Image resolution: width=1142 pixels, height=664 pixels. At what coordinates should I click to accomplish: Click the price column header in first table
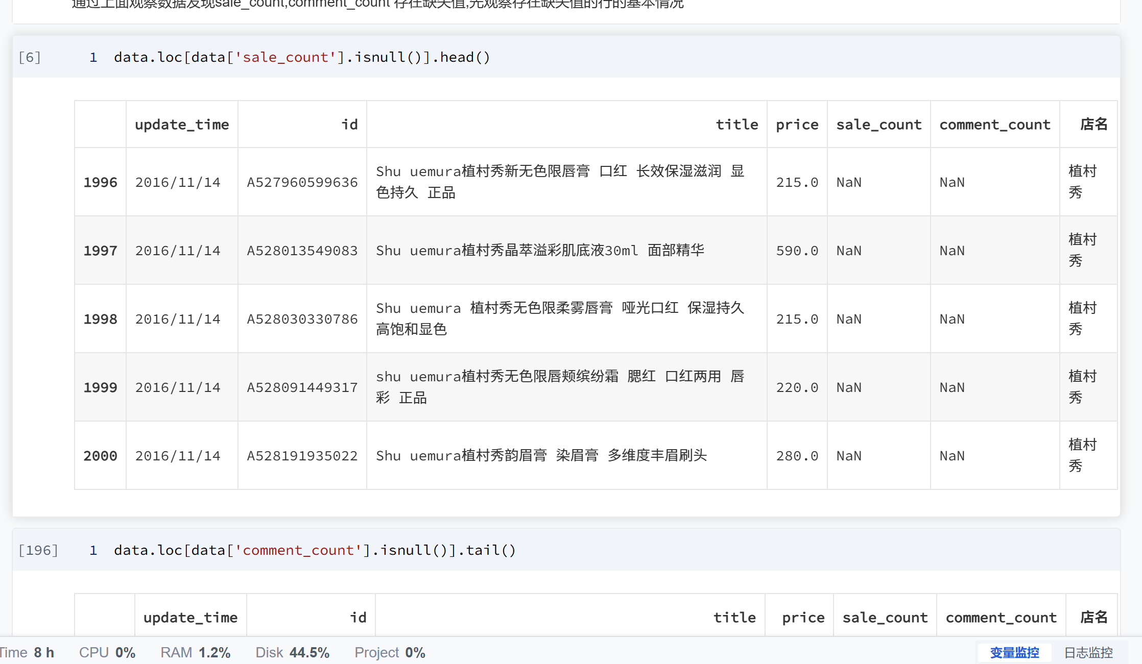coord(797,125)
